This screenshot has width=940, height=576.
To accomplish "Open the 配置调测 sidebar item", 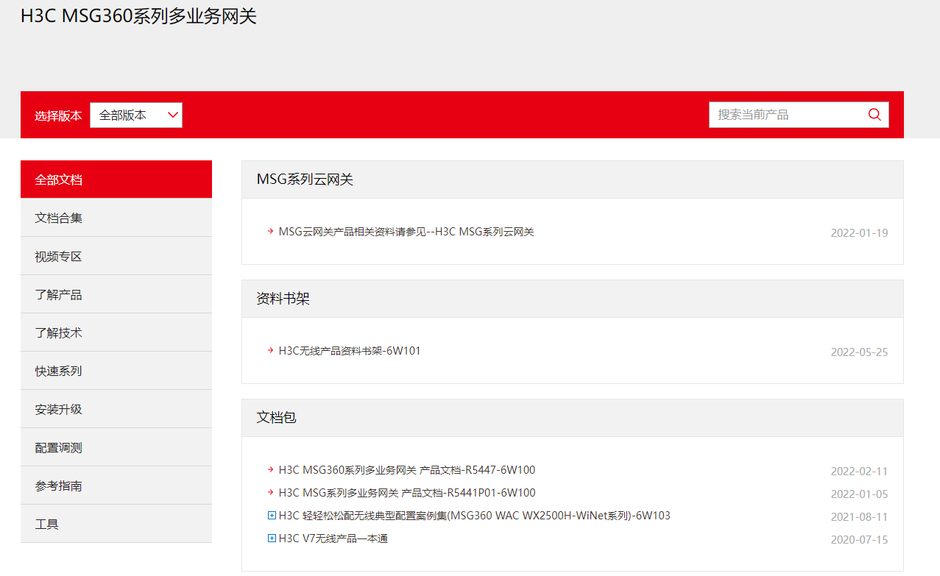I will (116, 447).
